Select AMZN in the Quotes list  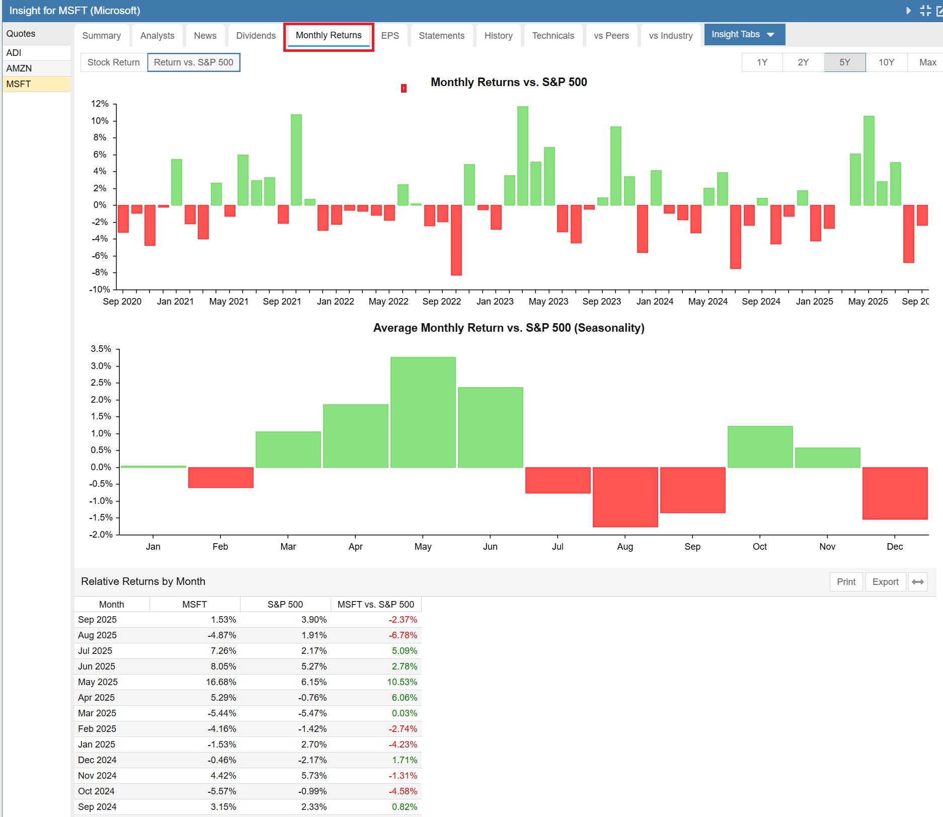[x=19, y=68]
